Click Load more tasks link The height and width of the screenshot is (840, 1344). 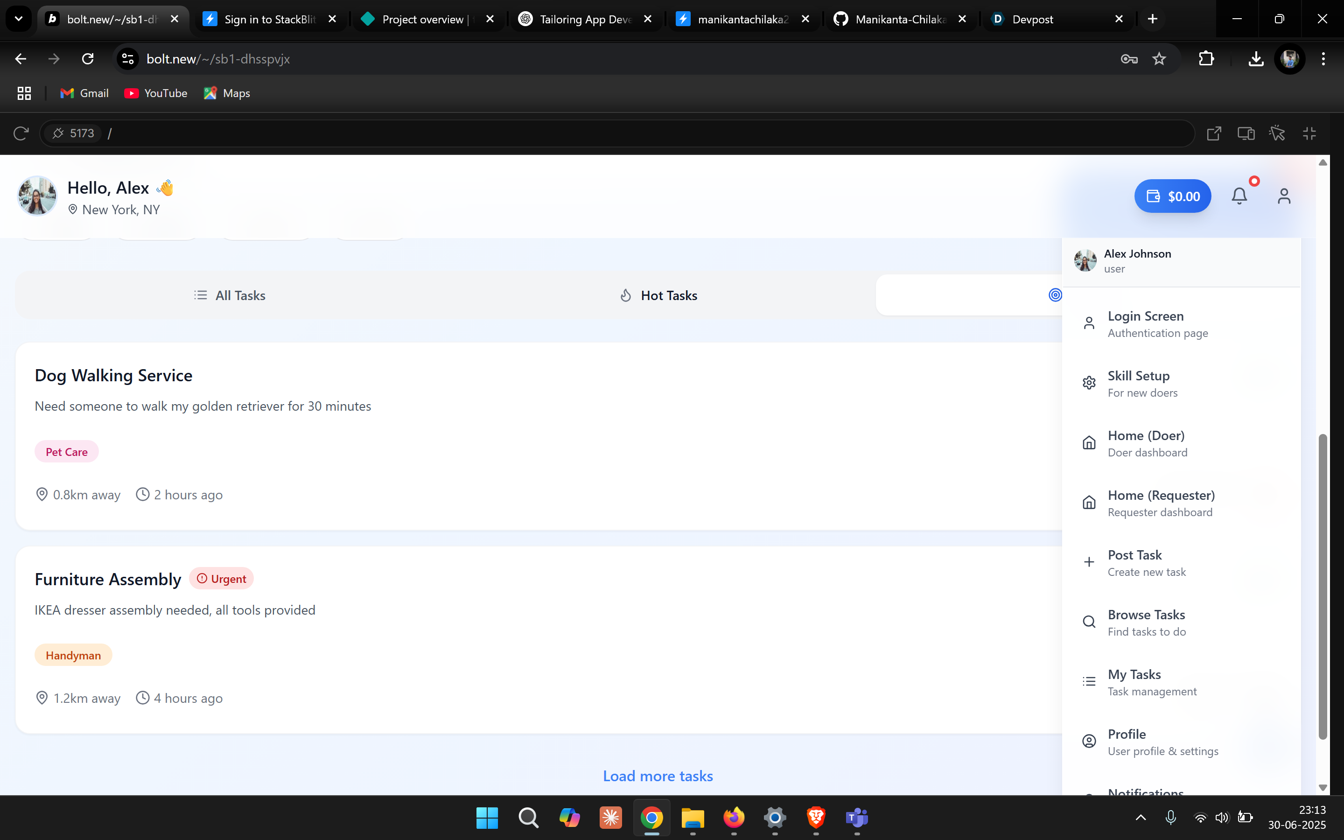pyautogui.click(x=658, y=776)
